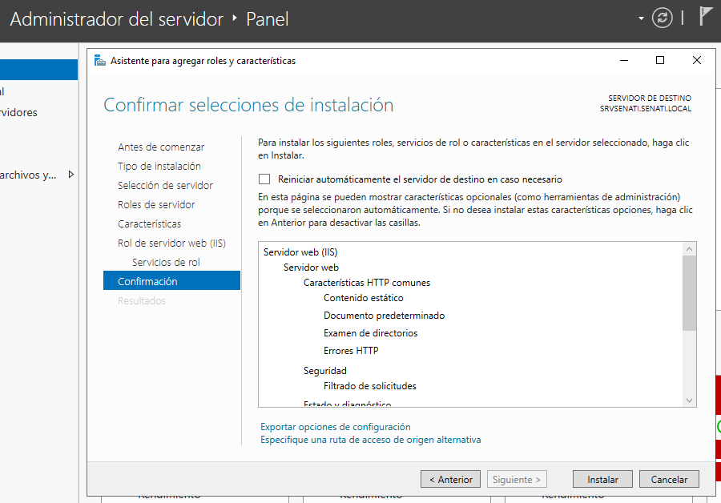Enable 'Reiniciar automáticamente el servidor' checkbox
Image resolution: width=721 pixels, height=503 pixels.
click(x=264, y=179)
